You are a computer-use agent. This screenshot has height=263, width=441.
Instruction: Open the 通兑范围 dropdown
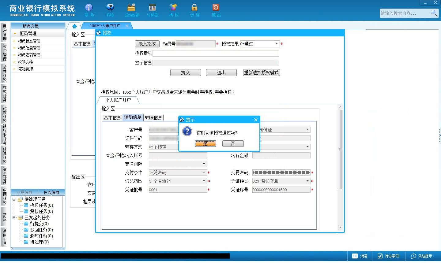pos(204,181)
